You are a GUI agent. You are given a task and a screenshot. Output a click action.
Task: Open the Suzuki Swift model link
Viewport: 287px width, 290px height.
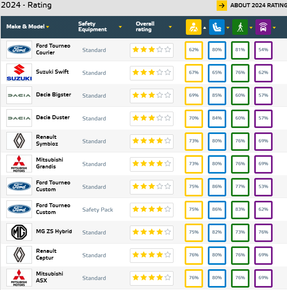pyautogui.click(x=52, y=72)
